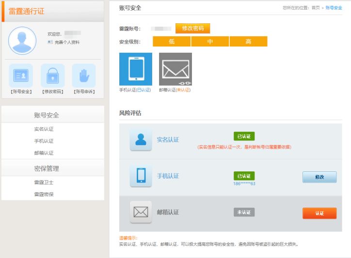Click the 修改 button for phone verification

coord(319,177)
